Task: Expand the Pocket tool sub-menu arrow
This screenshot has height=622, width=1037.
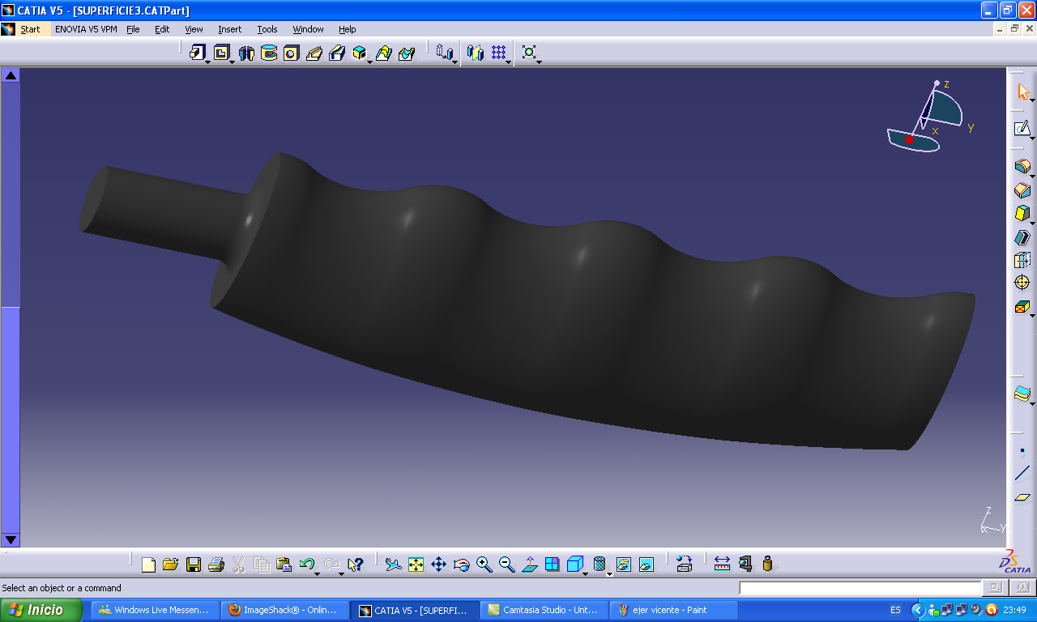Action: click(233, 62)
